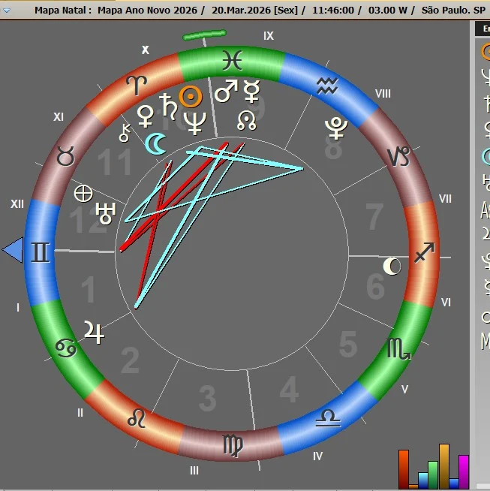Click the Chiron glyph near Aries
Screen dimensions: 490x491
coord(125,133)
